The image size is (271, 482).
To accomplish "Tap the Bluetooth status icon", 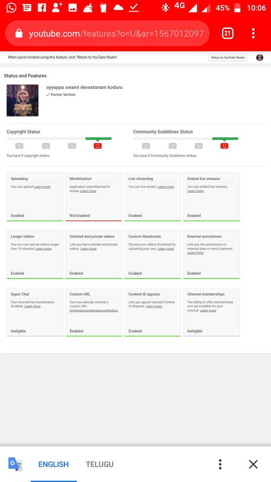I will pyautogui.click(x=165, y=8).
